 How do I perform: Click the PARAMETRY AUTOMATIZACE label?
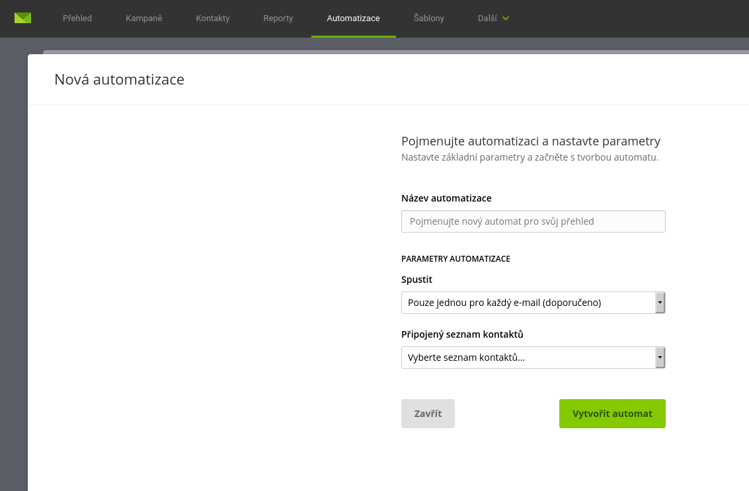pyautogui.click(x=455, y=259)
